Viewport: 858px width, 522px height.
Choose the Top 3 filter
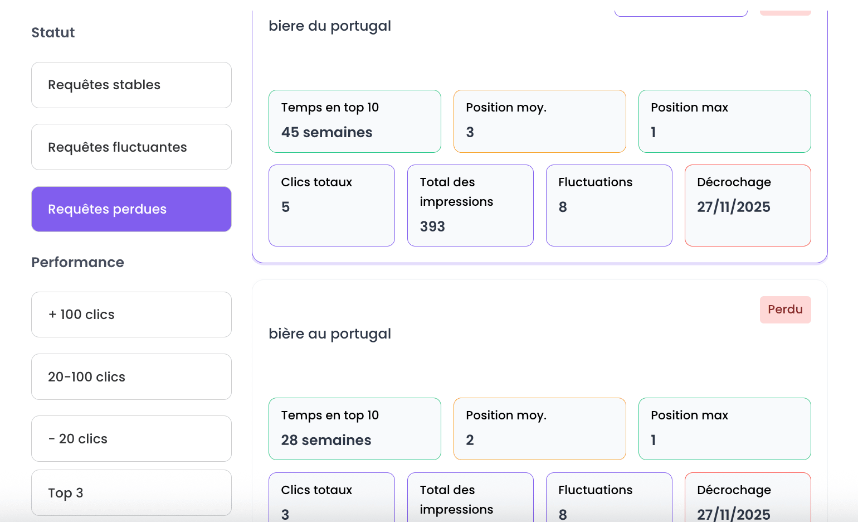(x=131, y=493)
